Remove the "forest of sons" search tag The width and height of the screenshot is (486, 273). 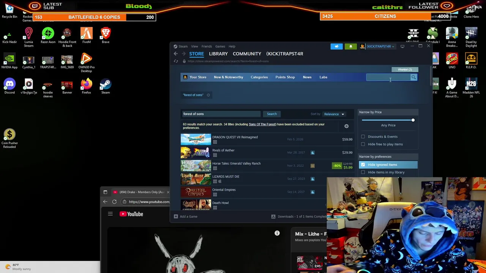[x=208, y=95]
